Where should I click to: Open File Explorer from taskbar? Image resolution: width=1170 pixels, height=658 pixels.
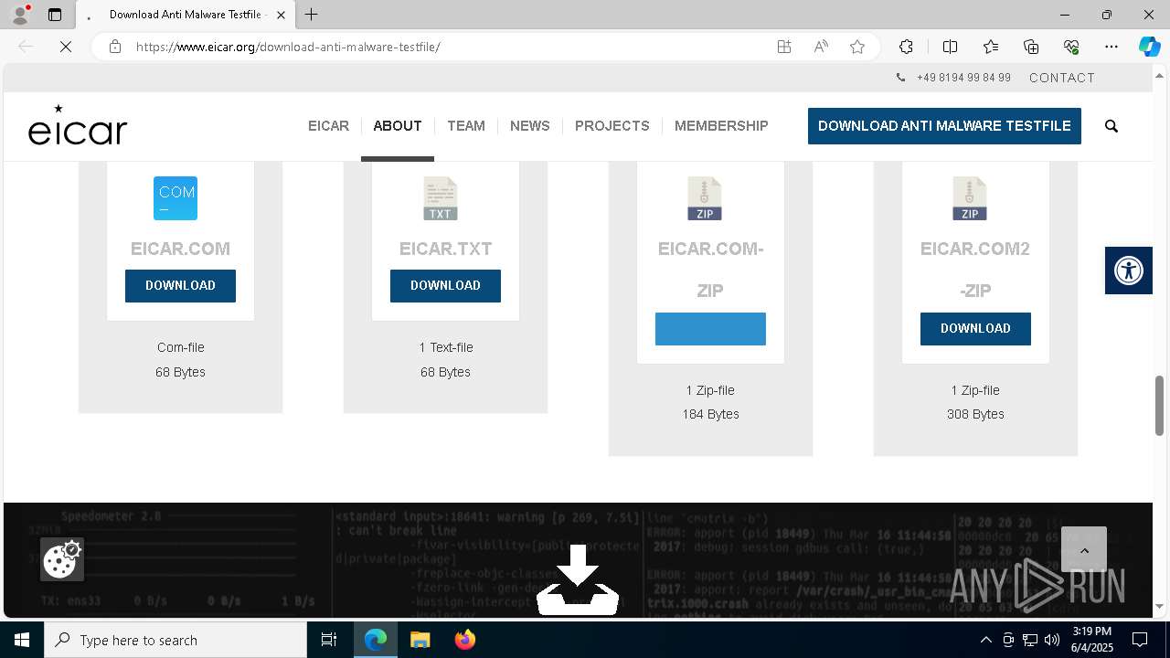420,640
